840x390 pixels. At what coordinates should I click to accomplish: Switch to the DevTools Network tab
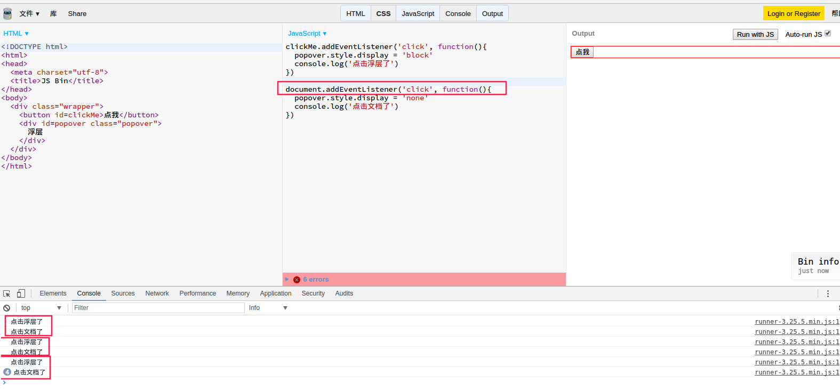click(157, 293)
